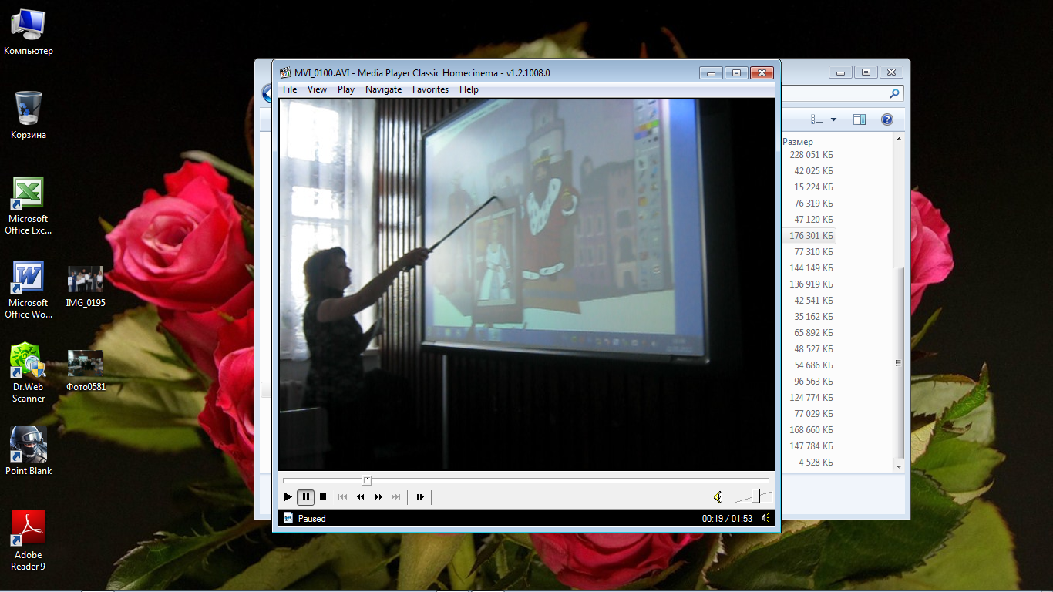Toggle the Explorer preview pane icon

860,119
